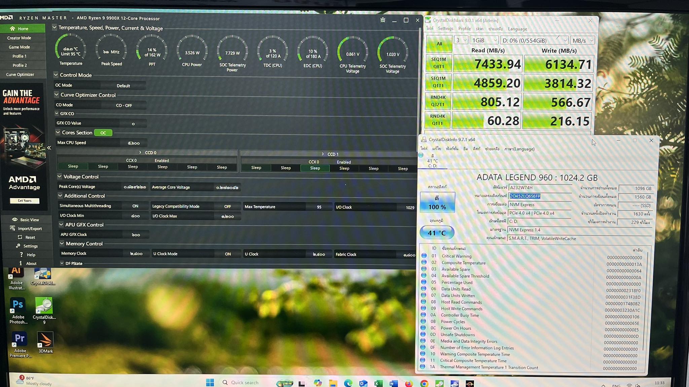Image resolution: width=689 pixels, height=387 pixels.
Task: Run SEQ1M Q8T1 test
Action: click(438, 63)
